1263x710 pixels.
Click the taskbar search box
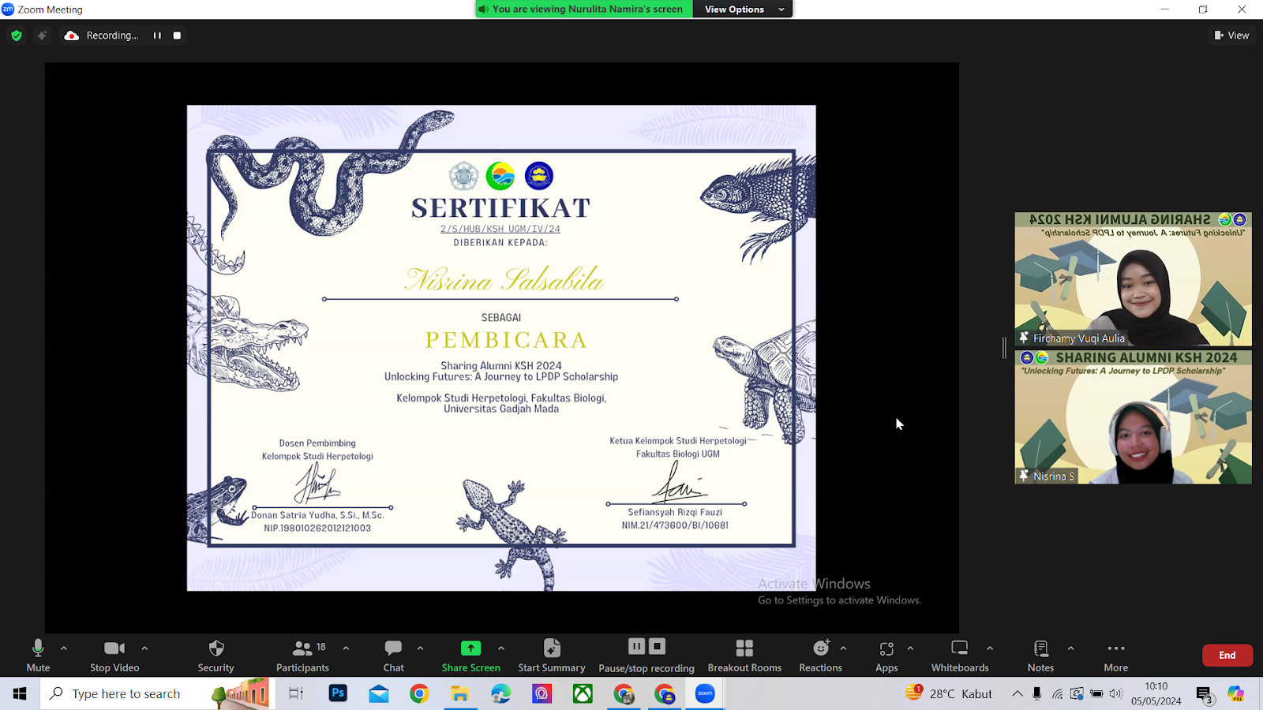[x=158, y=693]
